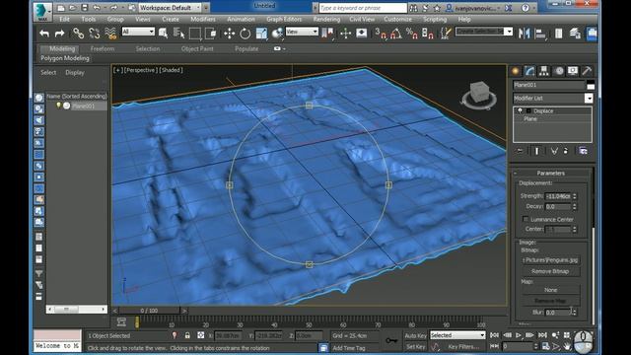Toggle Plane001 visibility bulb in explorer
Viewport: 631px width, 355px height.
(x=59, y=106)
